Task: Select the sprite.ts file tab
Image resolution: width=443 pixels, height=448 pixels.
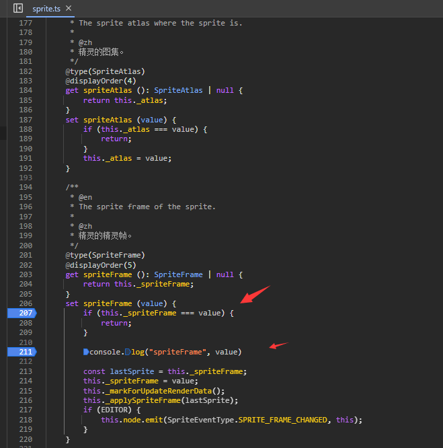Action: [x=46, y=9]
